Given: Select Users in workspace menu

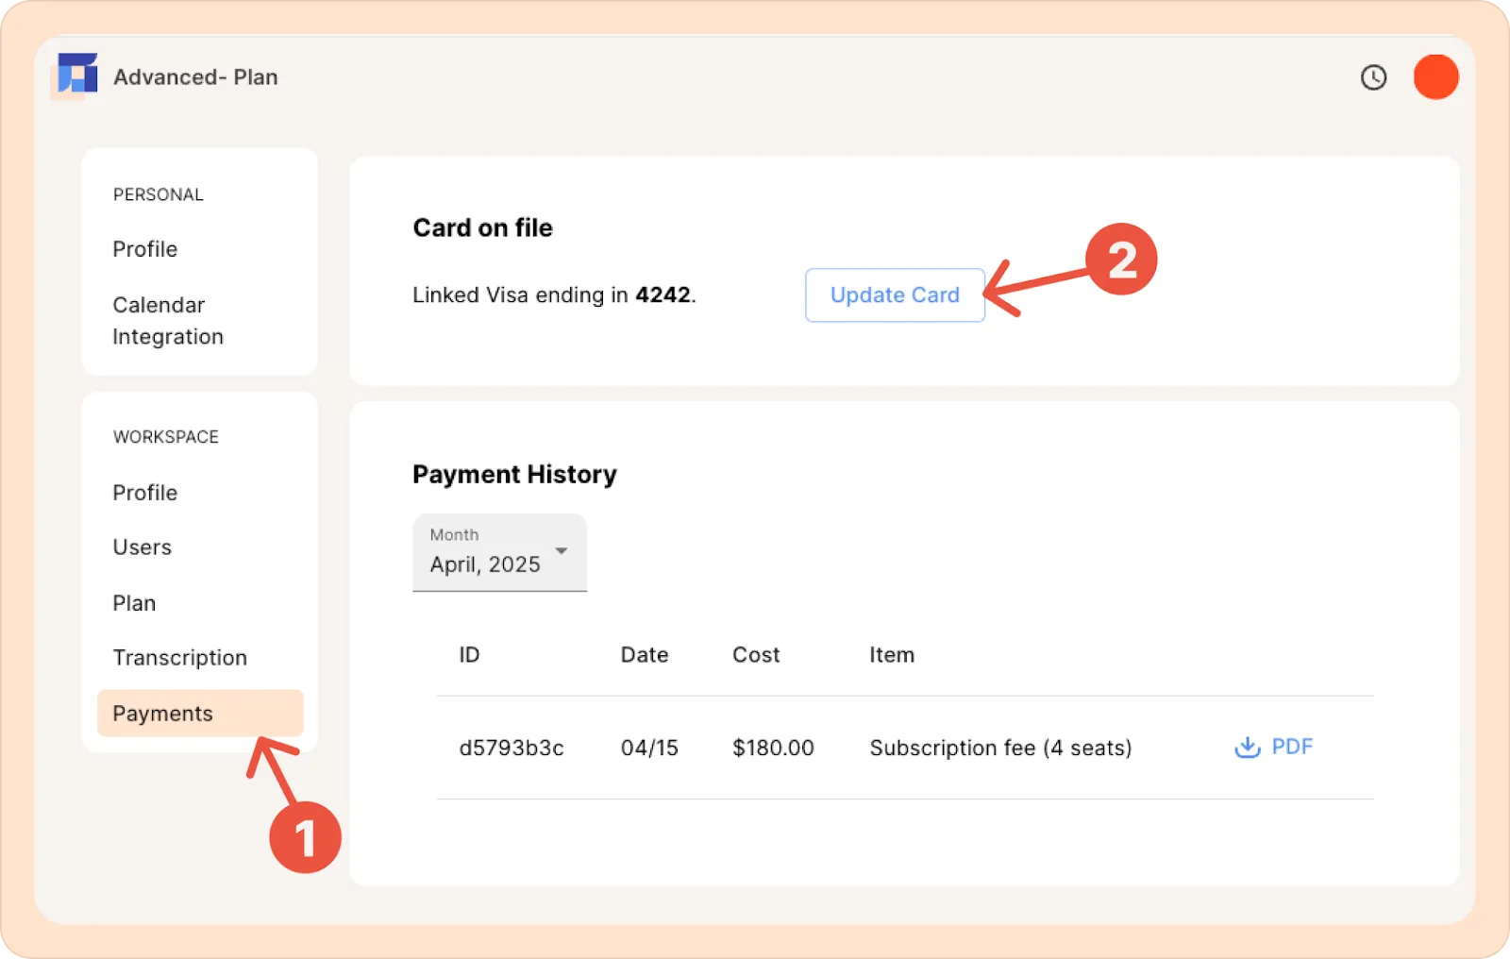Looking at the screenshot, I should tap(143, 547).
